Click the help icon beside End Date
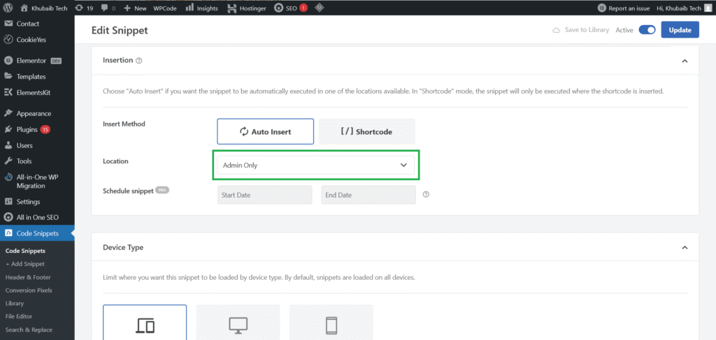 [x=426, y=195]
